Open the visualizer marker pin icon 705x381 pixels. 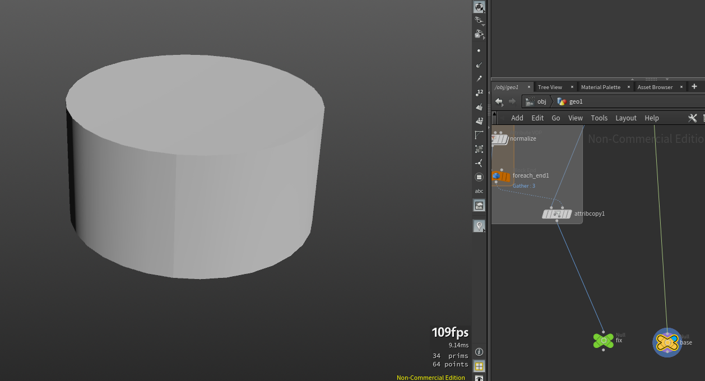tap(479, 226)
